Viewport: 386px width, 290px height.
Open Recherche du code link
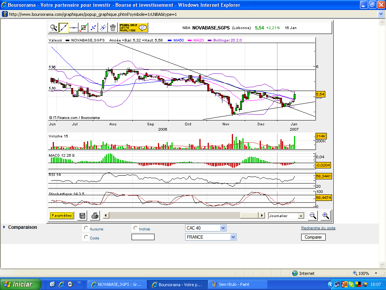318,228
